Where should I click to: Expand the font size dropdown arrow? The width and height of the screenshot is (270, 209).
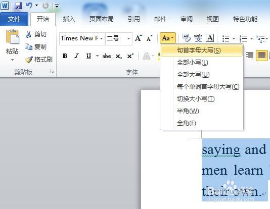[x=128, y=38]
